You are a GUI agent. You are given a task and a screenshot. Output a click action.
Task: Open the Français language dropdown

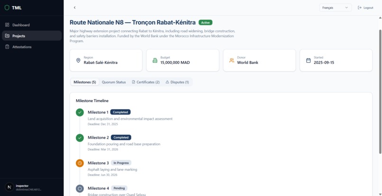coord(335,8)
